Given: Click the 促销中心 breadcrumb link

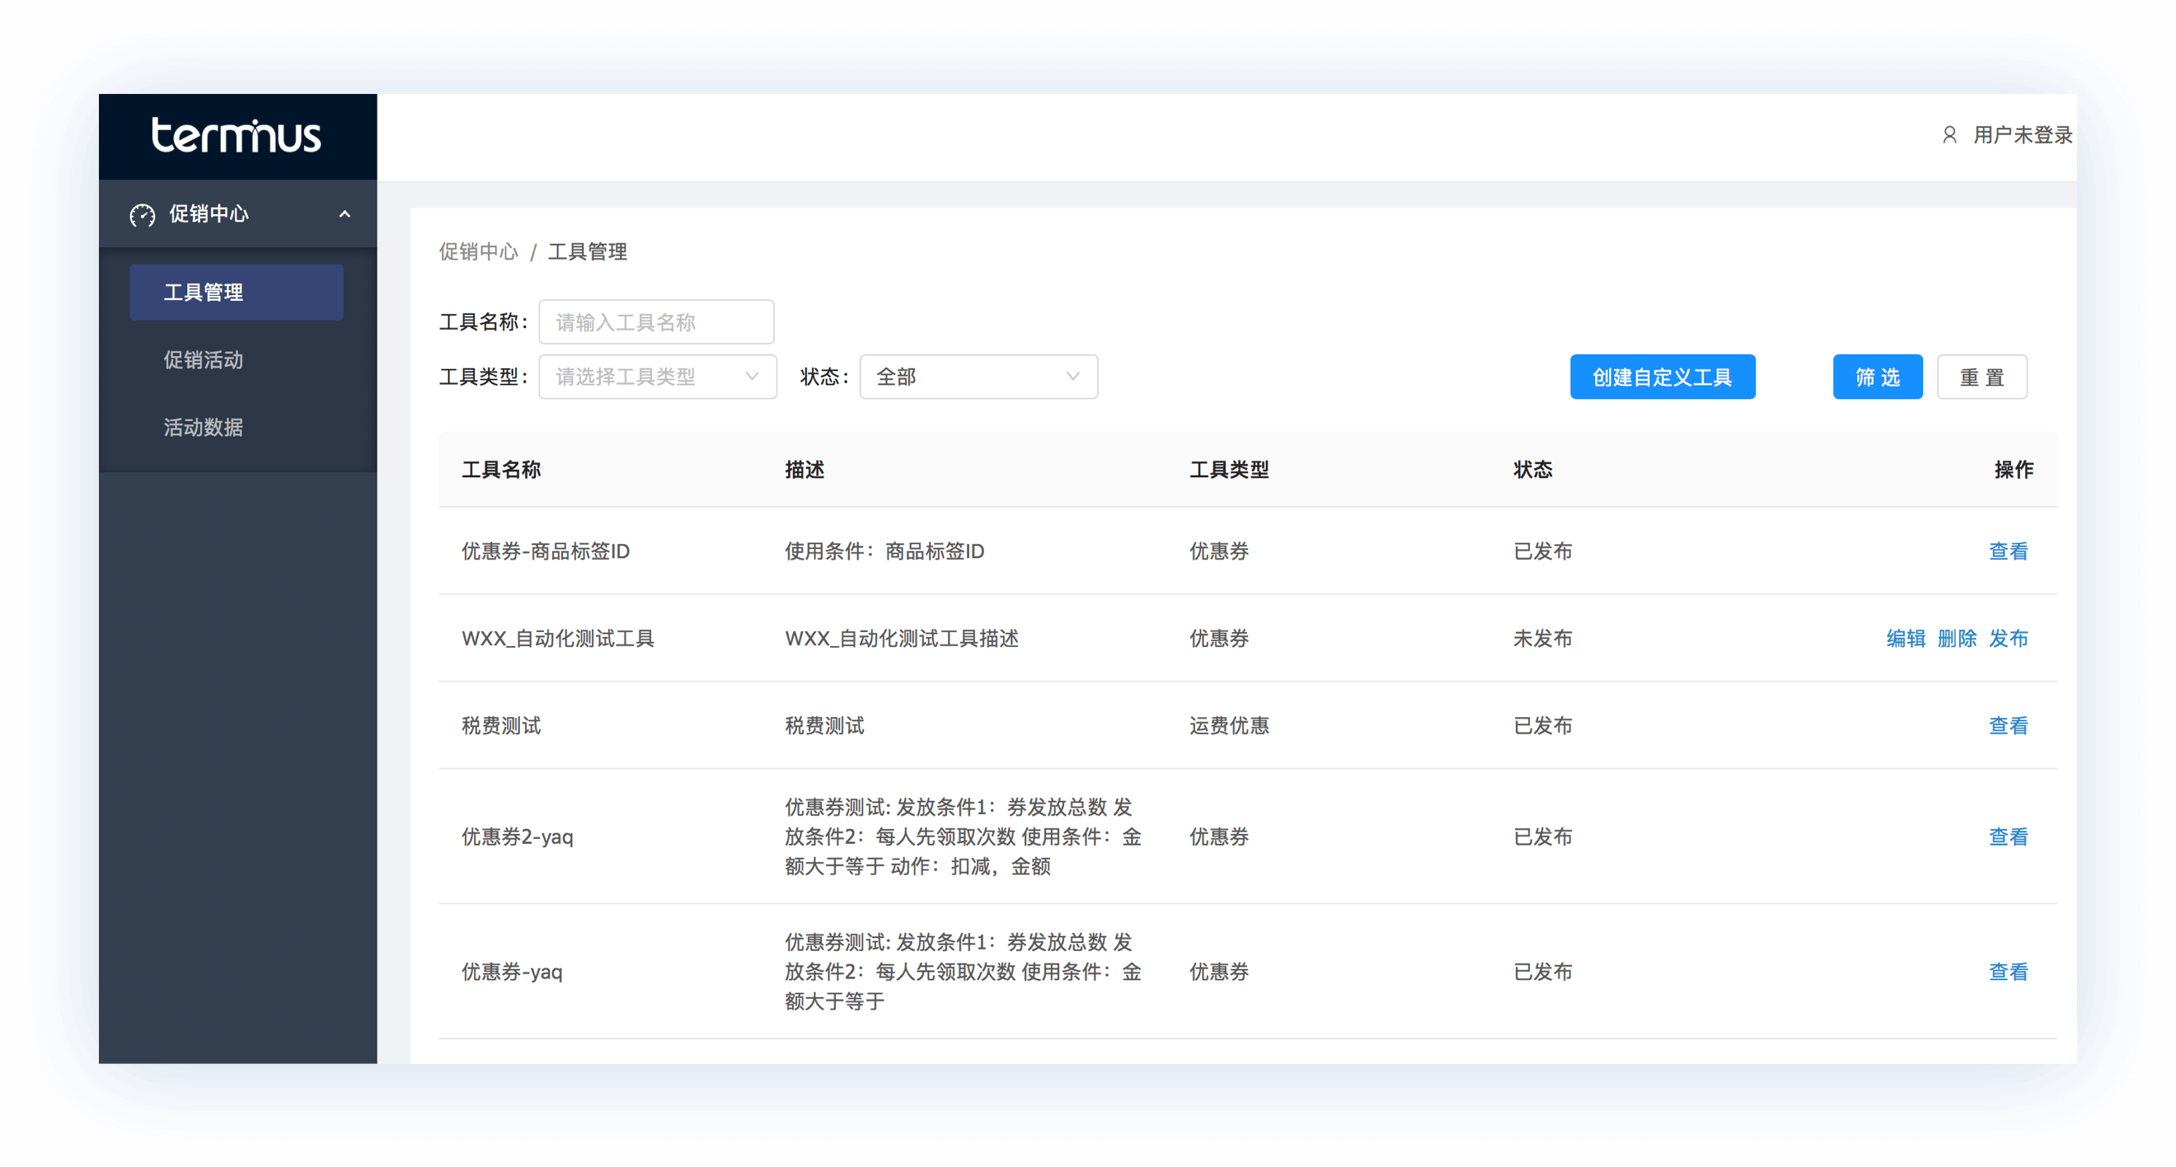Looking at the screenshot, I should tap(478, 251).
